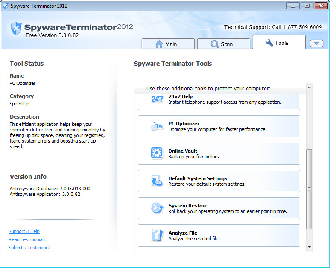Click the Technical Support phone number text
The height and width of the screenshot is (268, 330).
(x=273, y=27)
